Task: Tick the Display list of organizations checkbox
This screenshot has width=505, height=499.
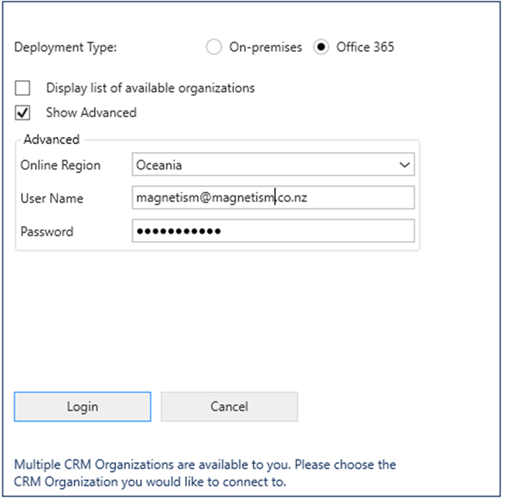Action: 23,88
